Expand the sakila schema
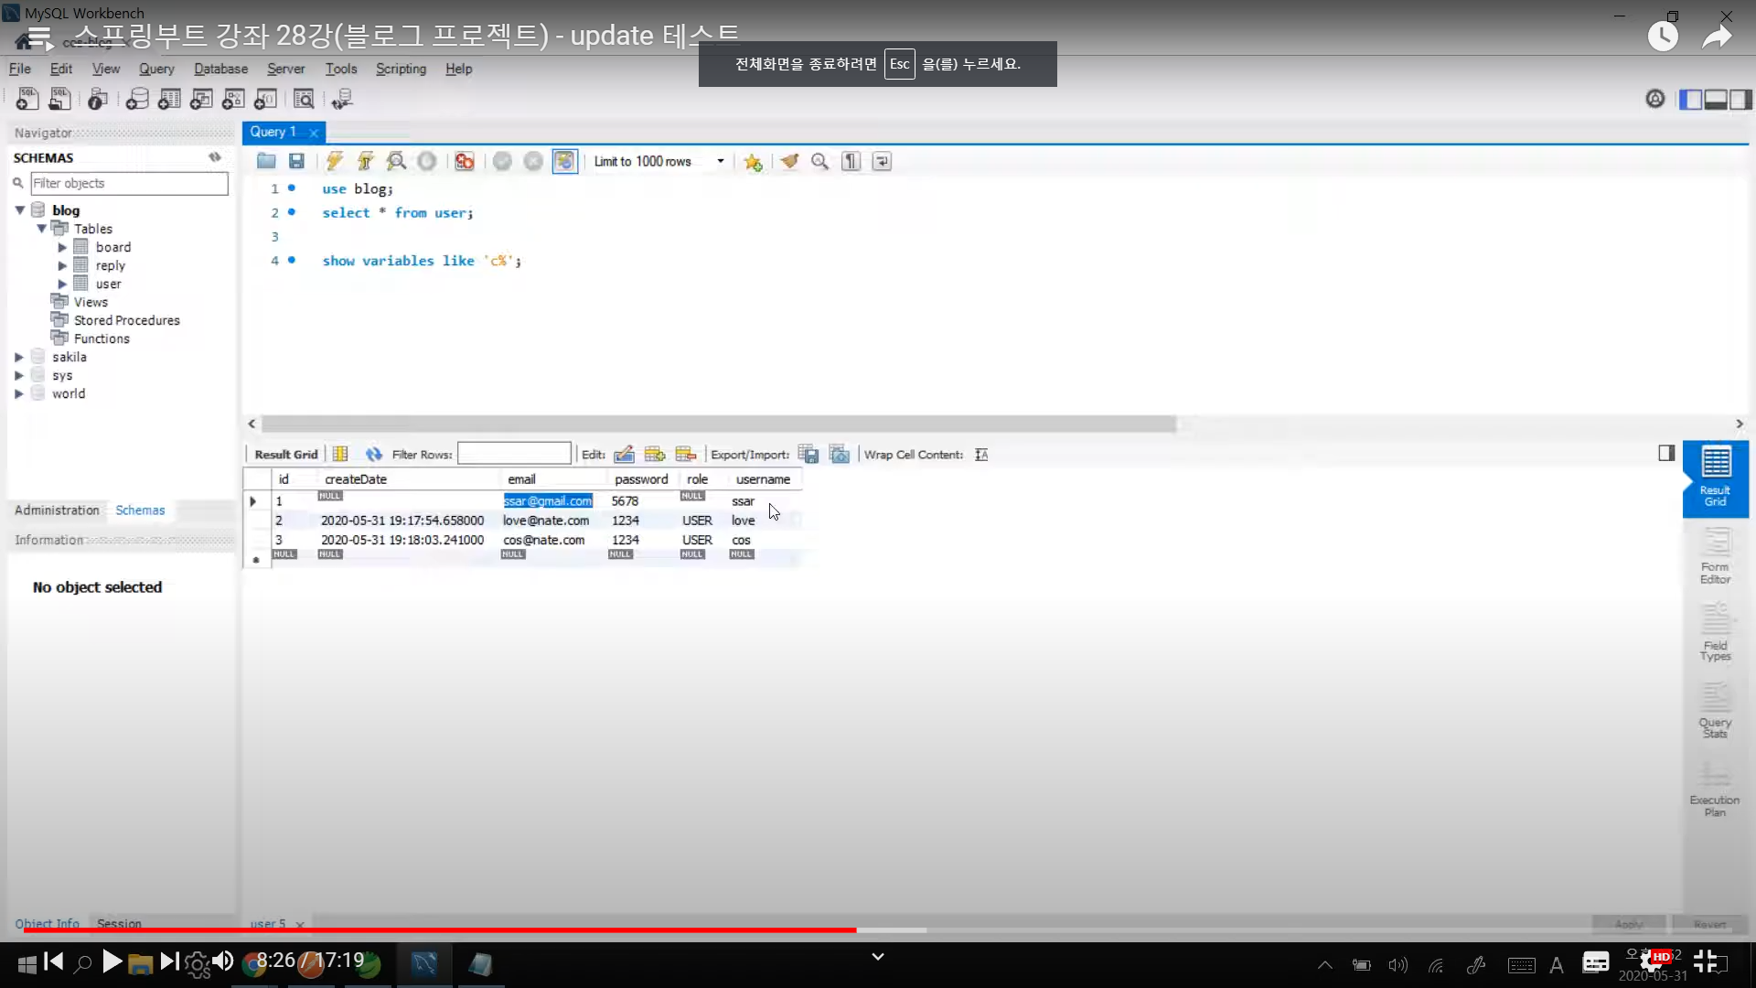Viewport: 1756px width, 988px height. point(19,357)
